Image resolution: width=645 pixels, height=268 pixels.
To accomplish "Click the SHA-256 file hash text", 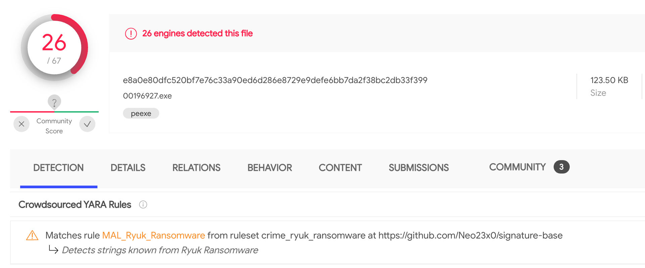I will [x=275, y=80].
